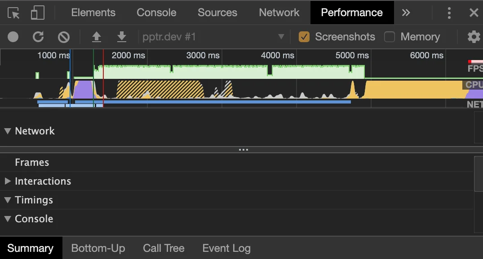This screenshot has height=259, width=483.
Task: Activate the inspect element cursor
Action: coord(13,12)
